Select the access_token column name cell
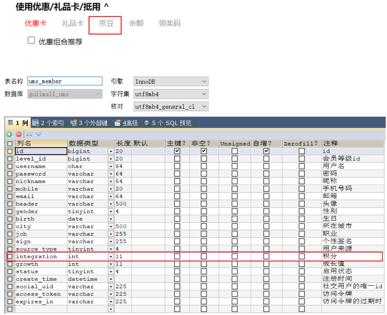This screenshot has width=387, height=315. (41, 294)
